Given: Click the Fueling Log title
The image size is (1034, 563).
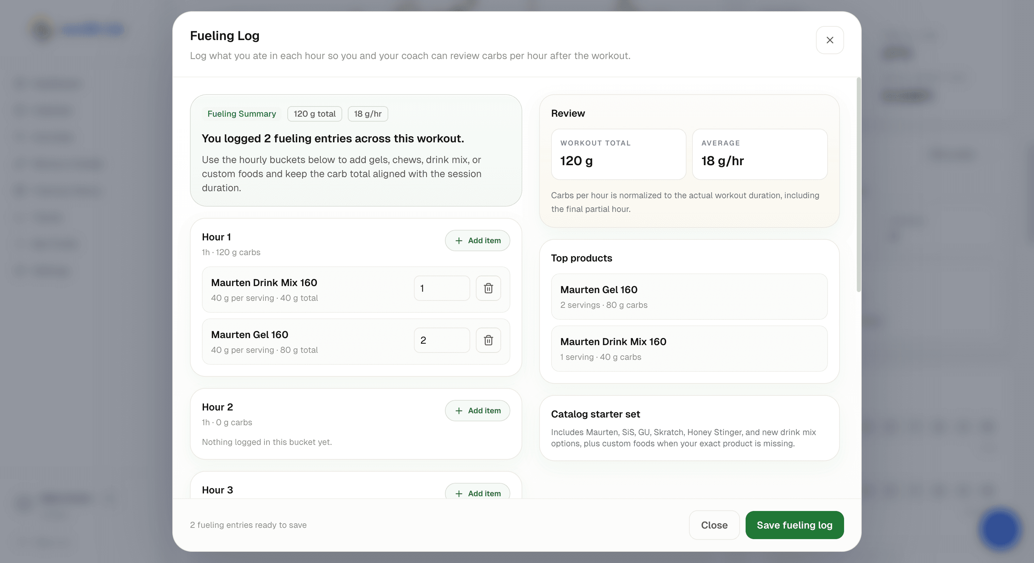Looking at the screenshot, I should point(224,36).
